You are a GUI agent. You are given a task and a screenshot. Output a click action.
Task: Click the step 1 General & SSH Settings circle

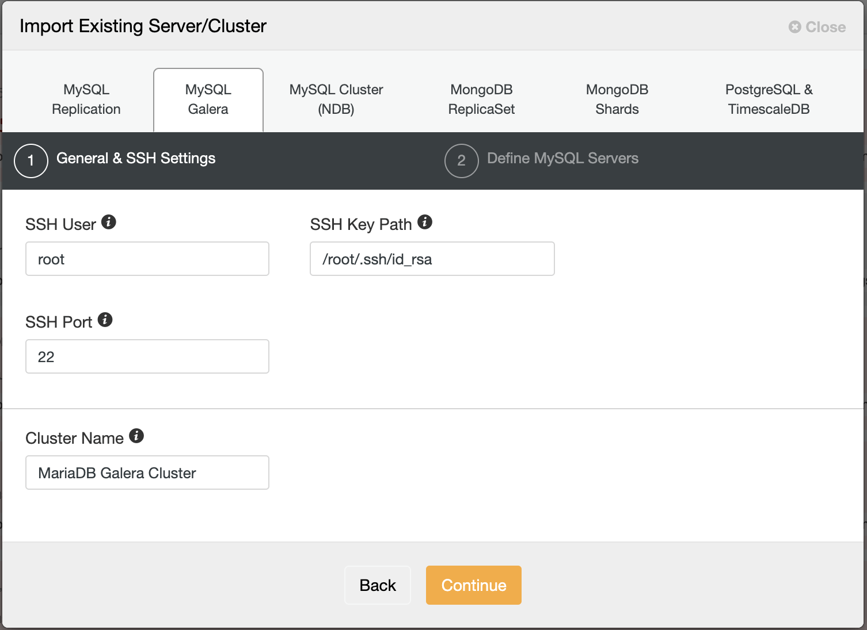coord(31,161)
